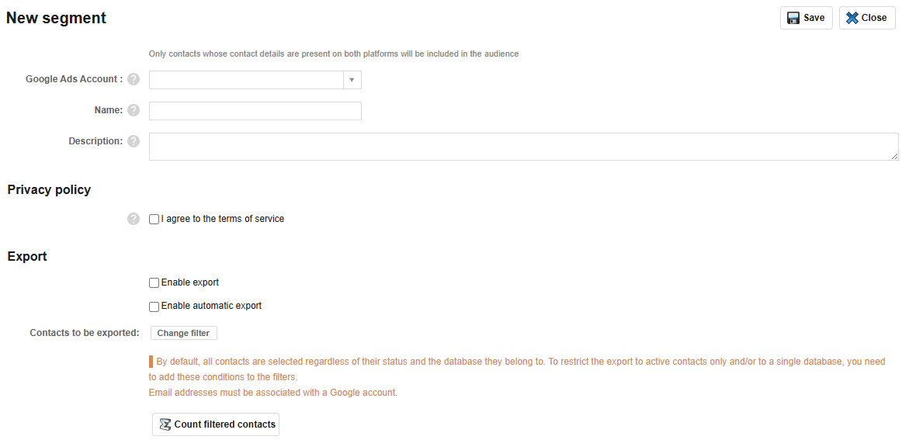
Task: Expand Google Ads Account dropdown arrow
Action: (352, 80)
